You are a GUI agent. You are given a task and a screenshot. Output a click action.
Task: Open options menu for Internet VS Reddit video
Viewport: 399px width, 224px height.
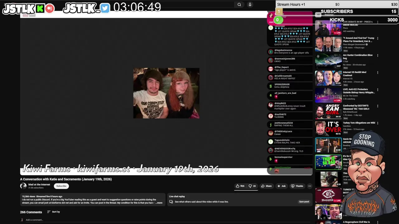[377, 72]
